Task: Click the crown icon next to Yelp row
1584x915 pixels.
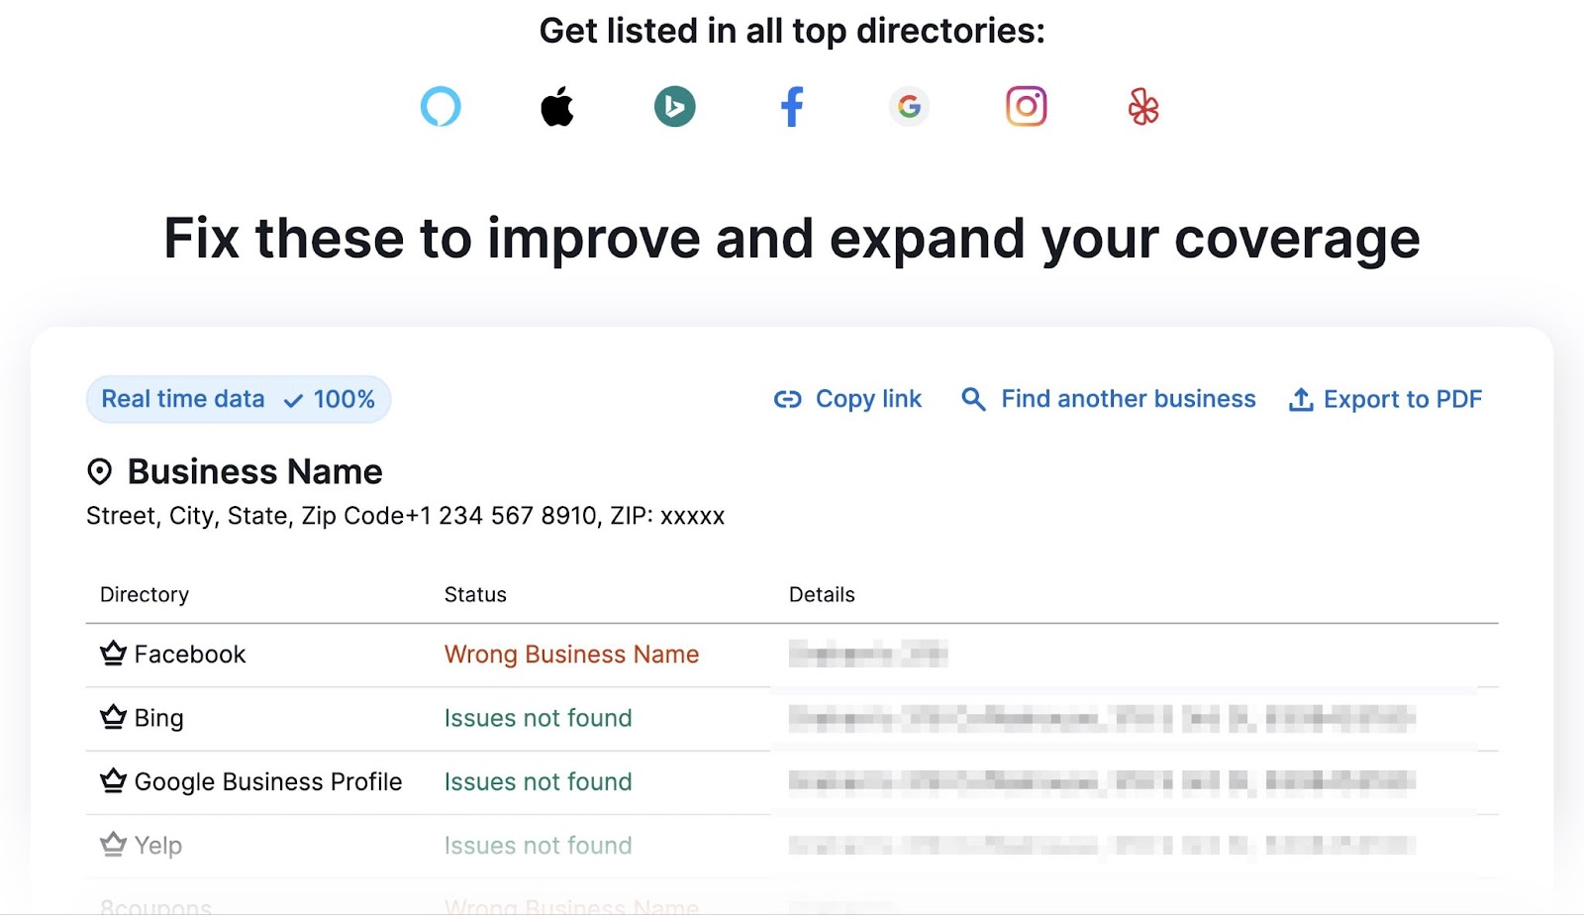Action: [111, 845]
